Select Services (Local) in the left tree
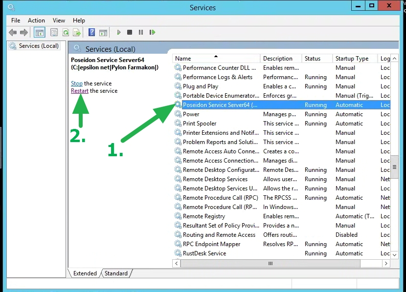 38,46
